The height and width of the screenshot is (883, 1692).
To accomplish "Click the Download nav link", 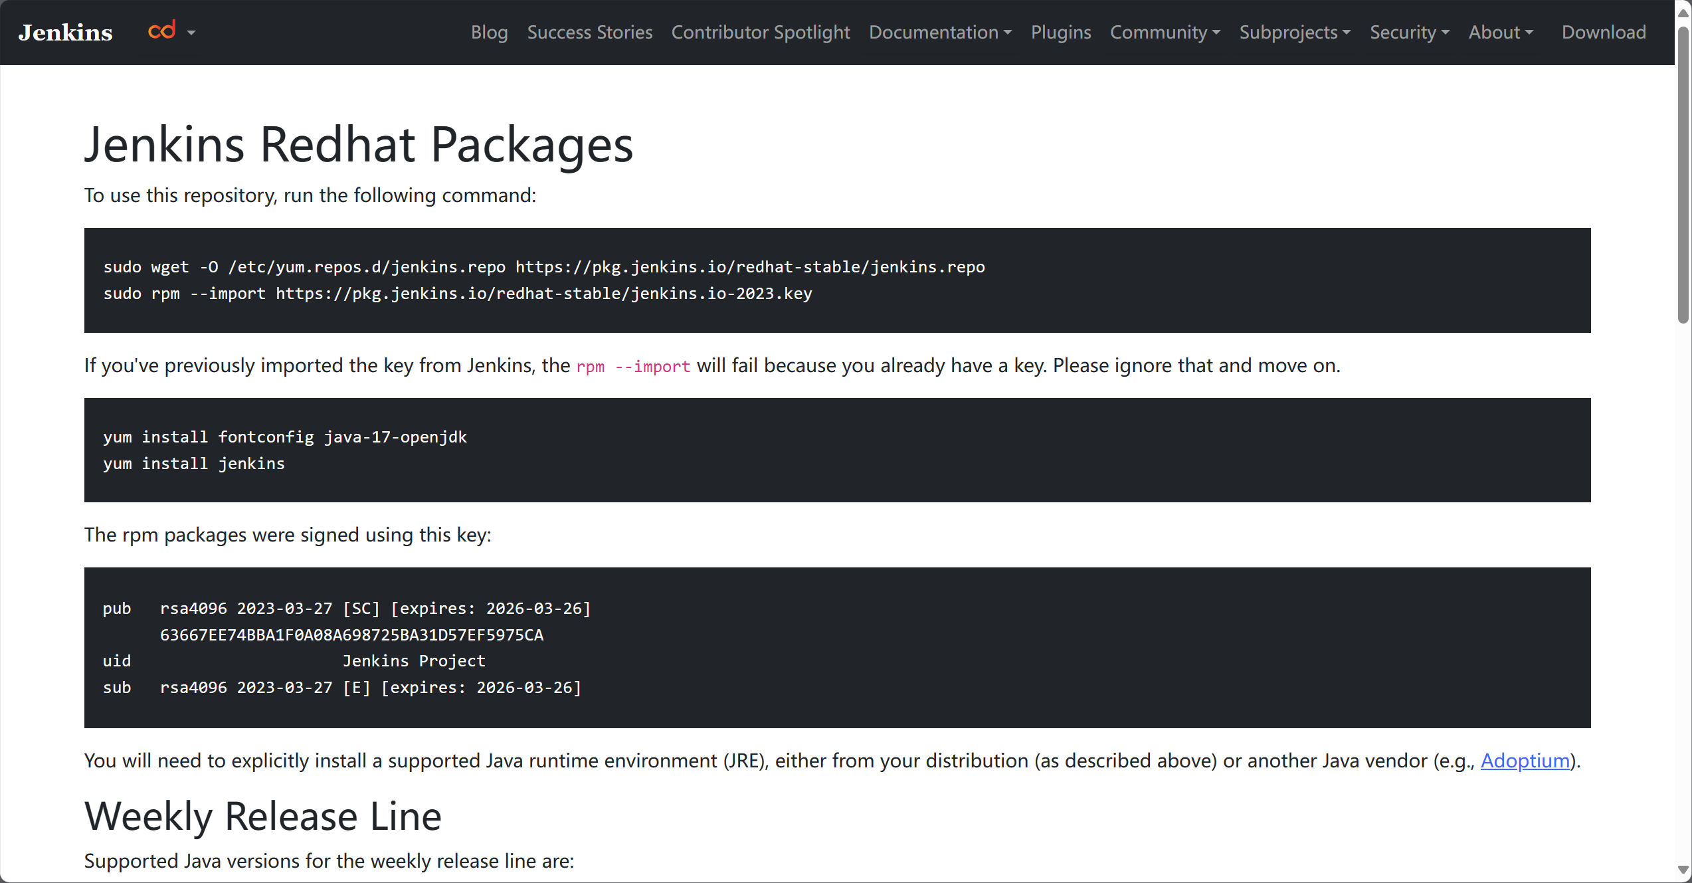I will [1603, 32].
